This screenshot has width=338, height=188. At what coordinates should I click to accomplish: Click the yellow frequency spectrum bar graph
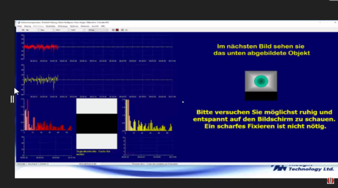click(148, 116)
